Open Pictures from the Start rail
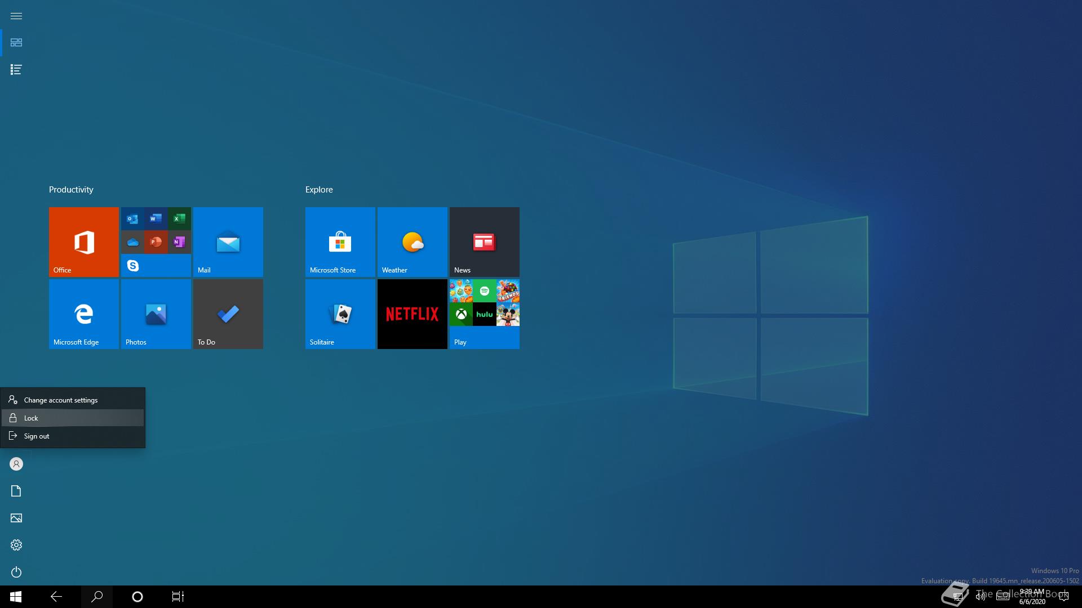 point(16,518)
